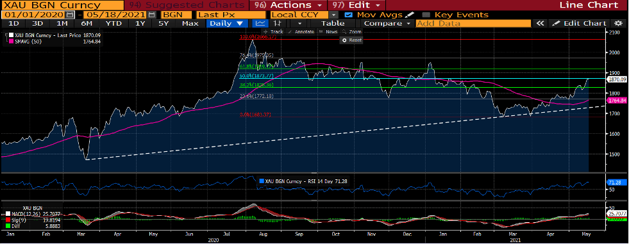Click the 1870.09 last price axis label
Screen dimensions: 629x244
pyautogui.click(x=617, y=79)
